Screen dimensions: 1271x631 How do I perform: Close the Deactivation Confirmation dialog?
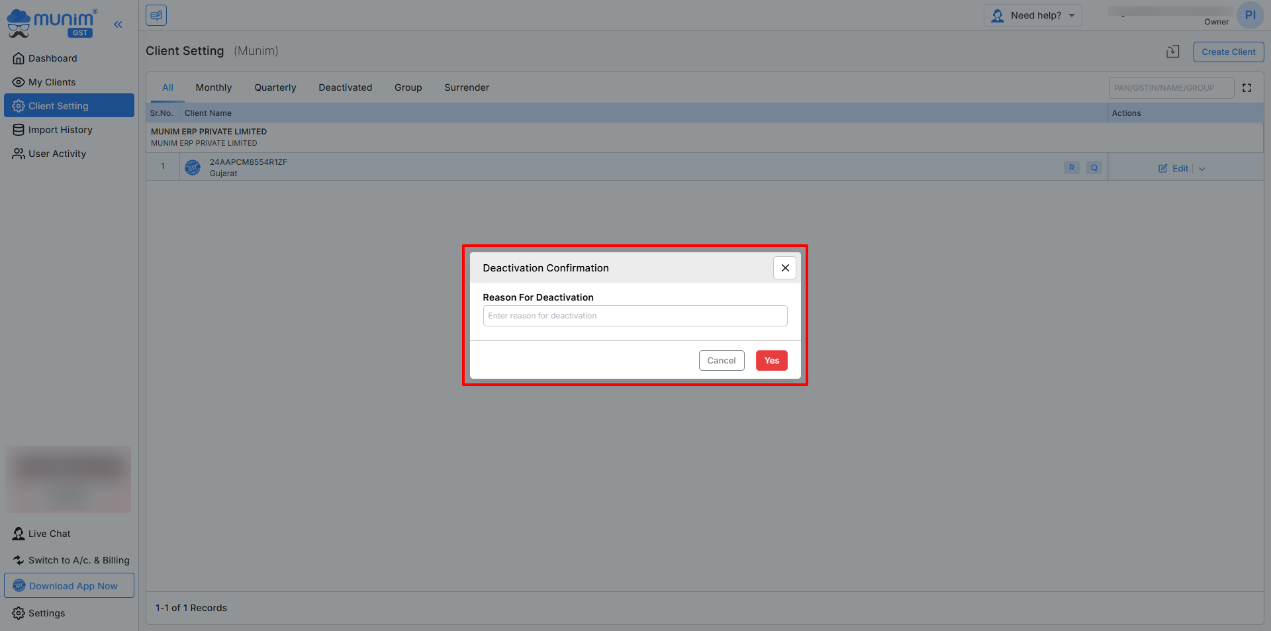point(784,268)
